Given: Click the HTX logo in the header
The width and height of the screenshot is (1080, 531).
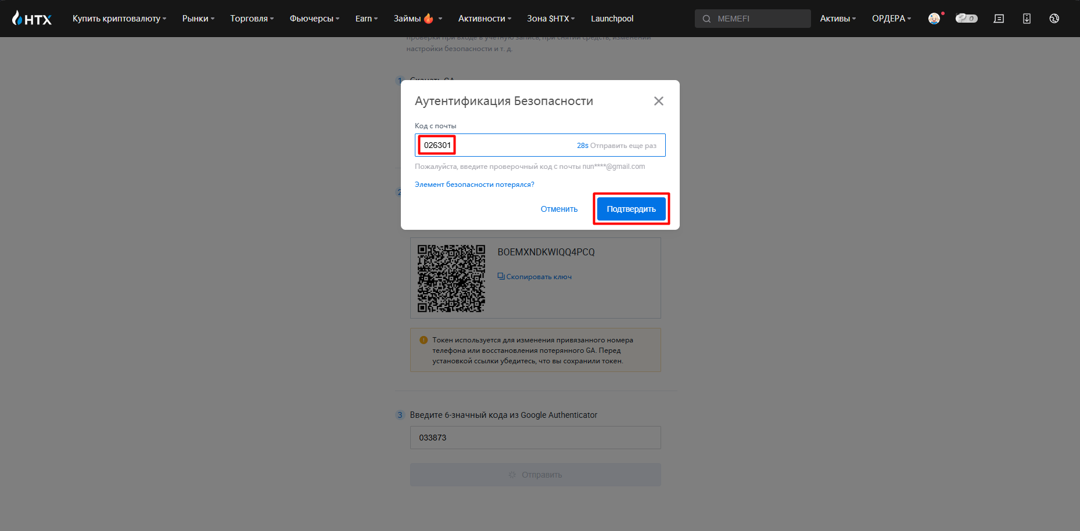Looking at the screenshot, I should 32,19.
